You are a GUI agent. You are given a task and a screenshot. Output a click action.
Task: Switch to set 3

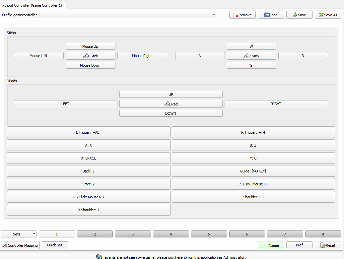133,234
